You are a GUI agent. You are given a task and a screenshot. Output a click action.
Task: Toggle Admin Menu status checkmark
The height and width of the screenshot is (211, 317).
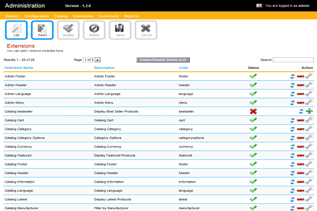coord(253,102)
